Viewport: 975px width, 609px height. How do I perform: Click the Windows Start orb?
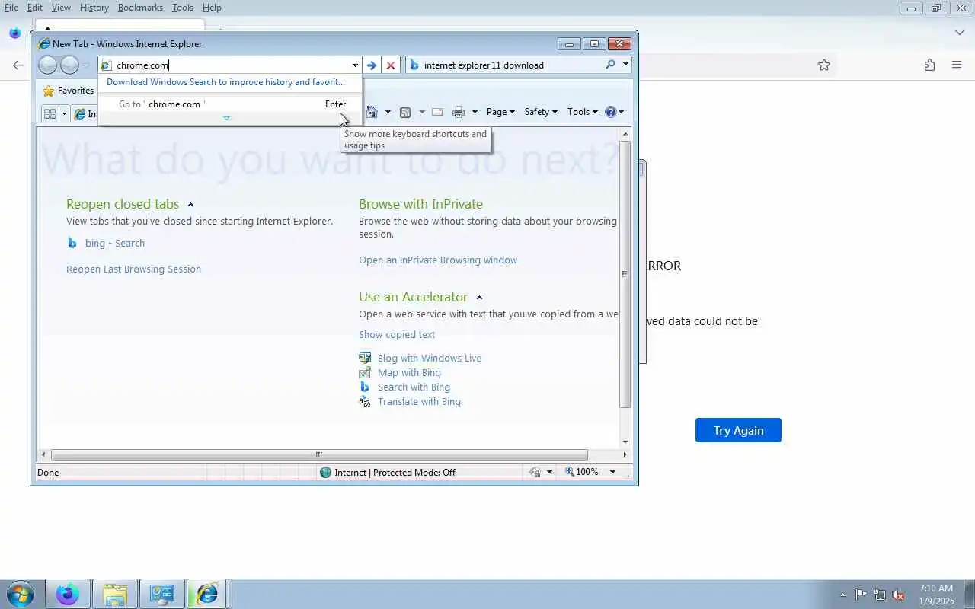pyautogui.click(x=21, y=594)
